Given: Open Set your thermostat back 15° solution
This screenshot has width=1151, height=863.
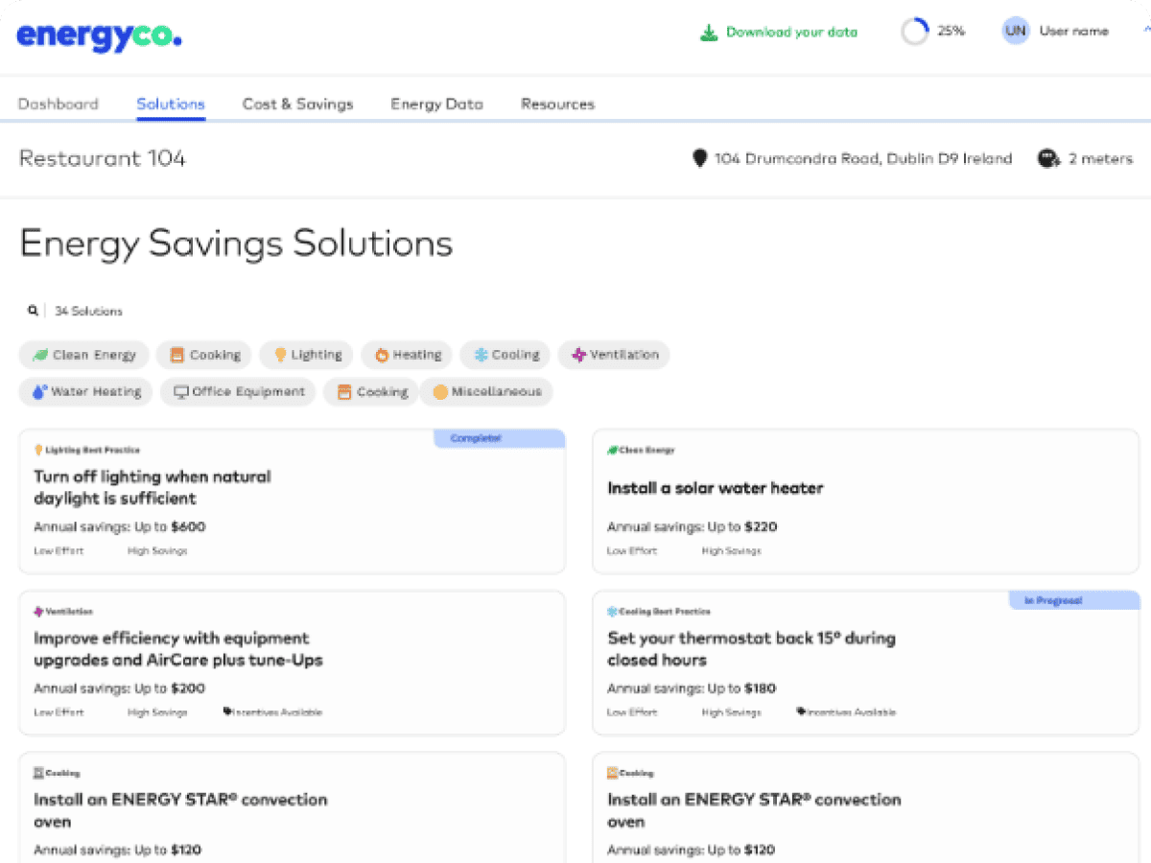Looking at the screenshot, I should click(x=865, y=663).
